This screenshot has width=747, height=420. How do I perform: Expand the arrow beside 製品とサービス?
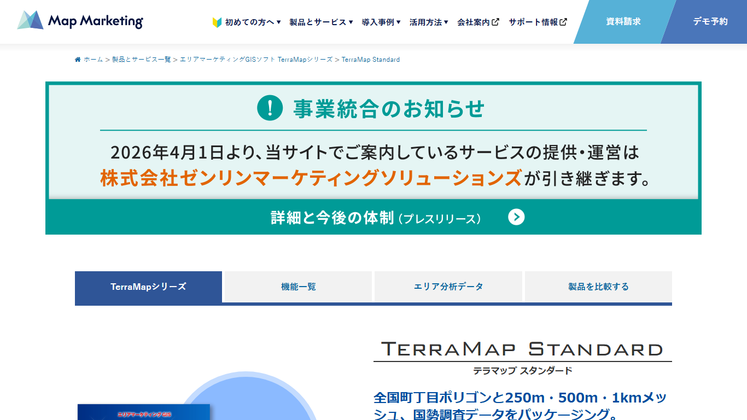coord(351,22)
